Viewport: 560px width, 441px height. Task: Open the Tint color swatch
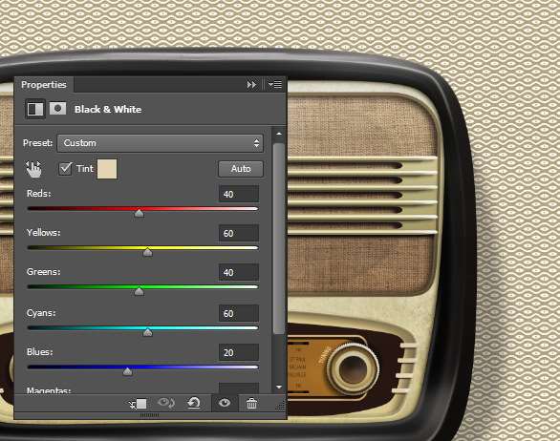(107, 169)
